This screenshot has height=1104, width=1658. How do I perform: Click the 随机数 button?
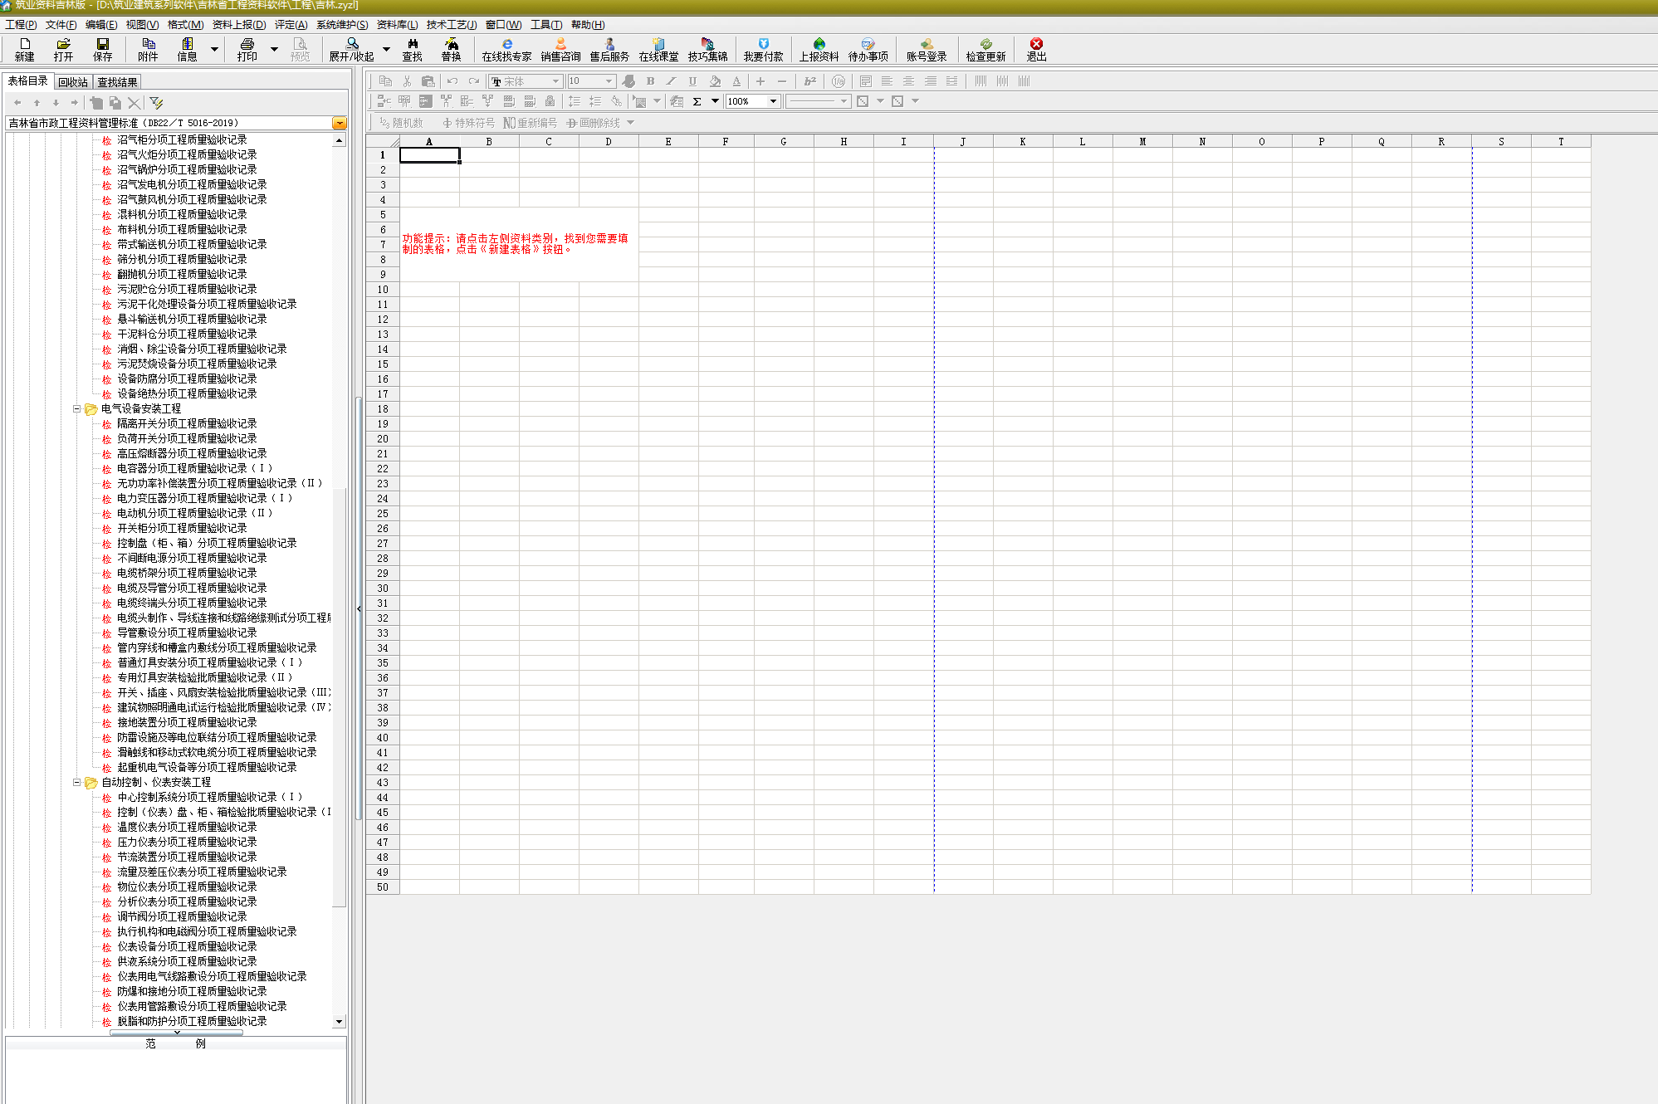(x=401, y=123)
